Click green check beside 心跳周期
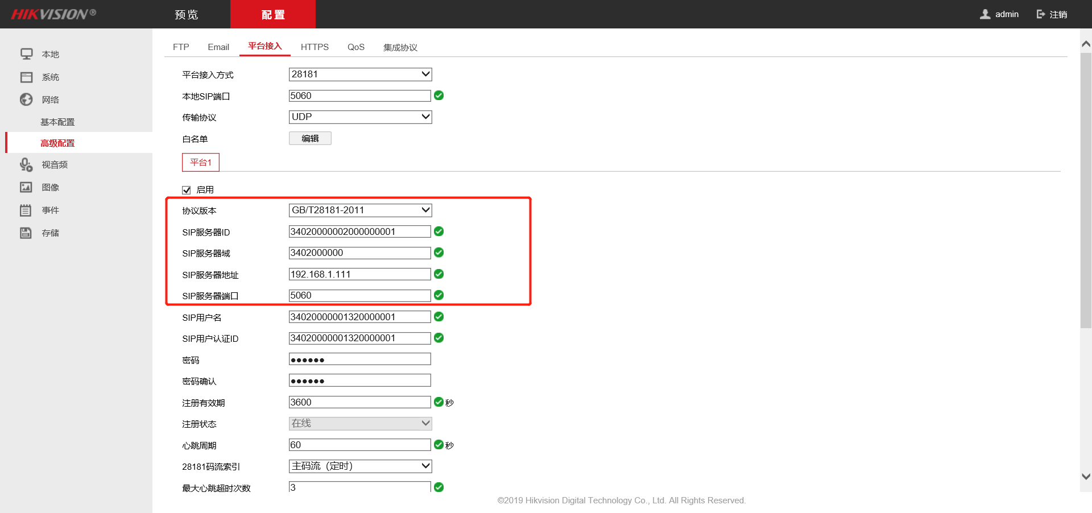This screenshot has height=513, width=1092. 439,445
